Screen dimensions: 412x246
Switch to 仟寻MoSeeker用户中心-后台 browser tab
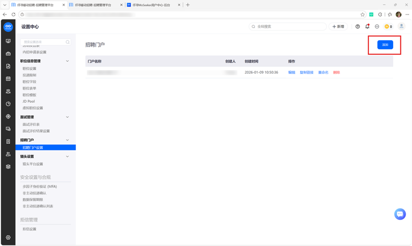(x=151, y=5)
